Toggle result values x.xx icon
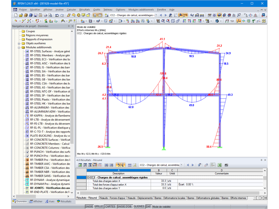Screen dimensions: 279x209 coord(185,15)
